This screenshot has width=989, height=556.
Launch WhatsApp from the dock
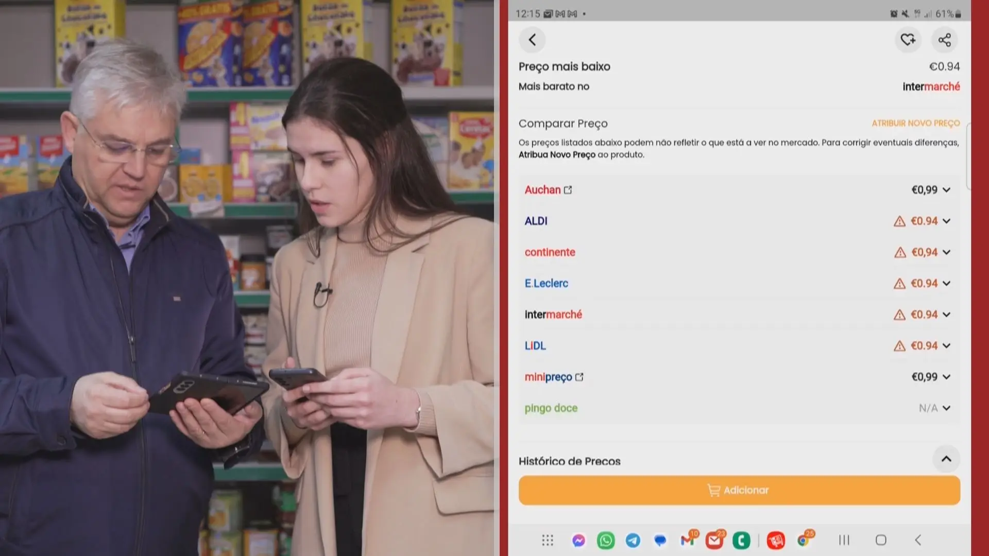[606, 541]
